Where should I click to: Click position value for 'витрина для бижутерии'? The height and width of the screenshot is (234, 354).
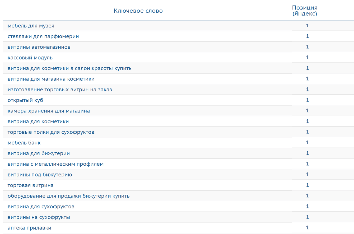308,153
